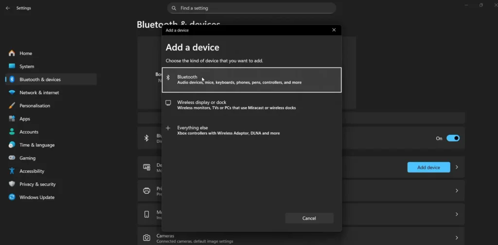498x245 pixels.
Task: Close the Add a device dialog
Action: click(x=334, y=30)
